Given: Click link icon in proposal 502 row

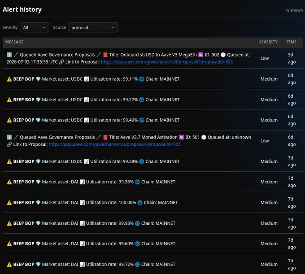Looking at the screenshot, I should [x=61, y=62].
